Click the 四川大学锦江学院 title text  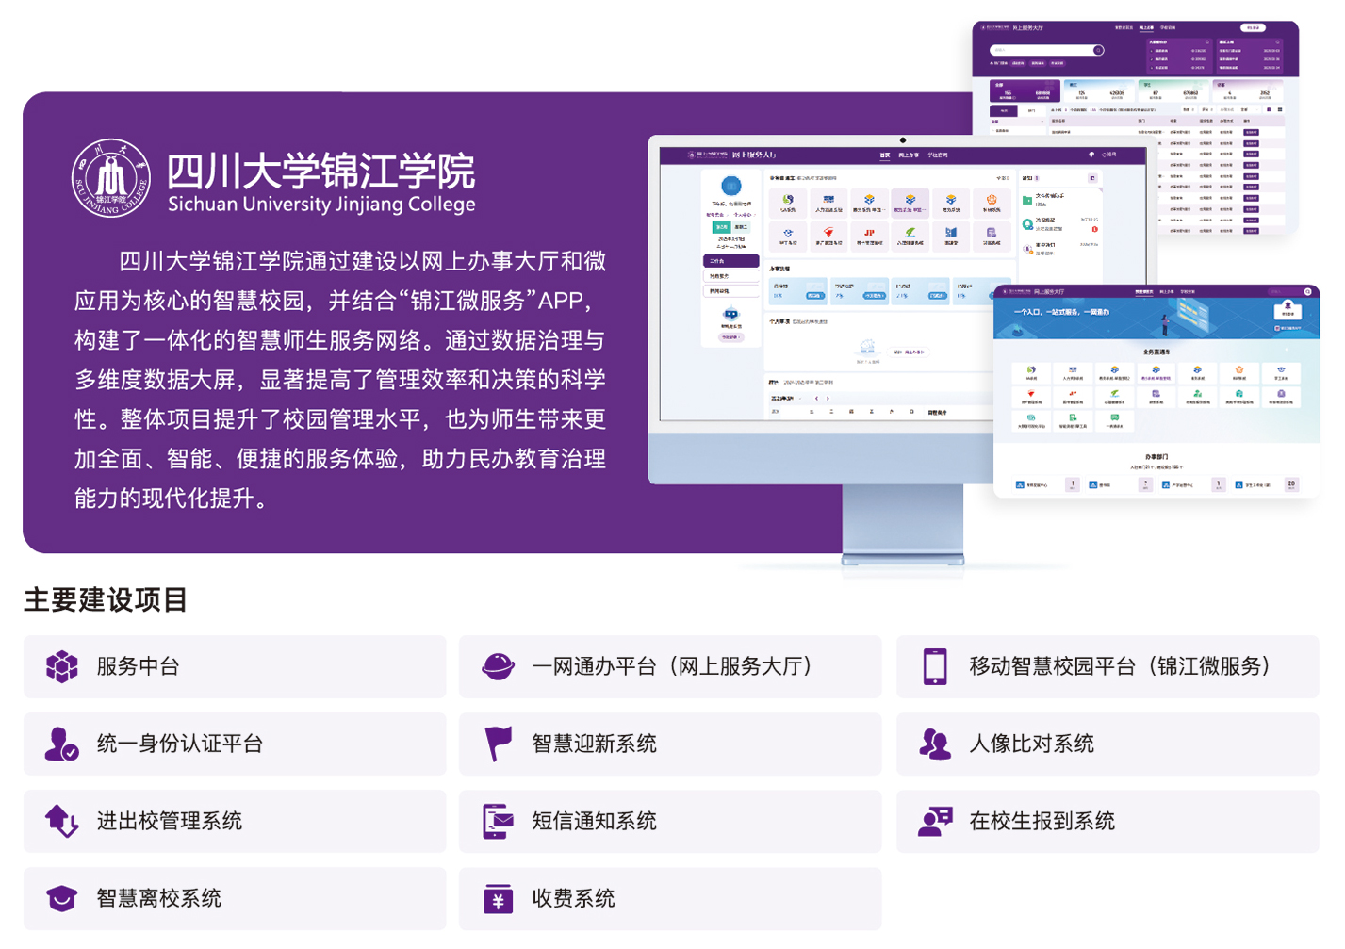pyautogui.click(x=321, y=172)
